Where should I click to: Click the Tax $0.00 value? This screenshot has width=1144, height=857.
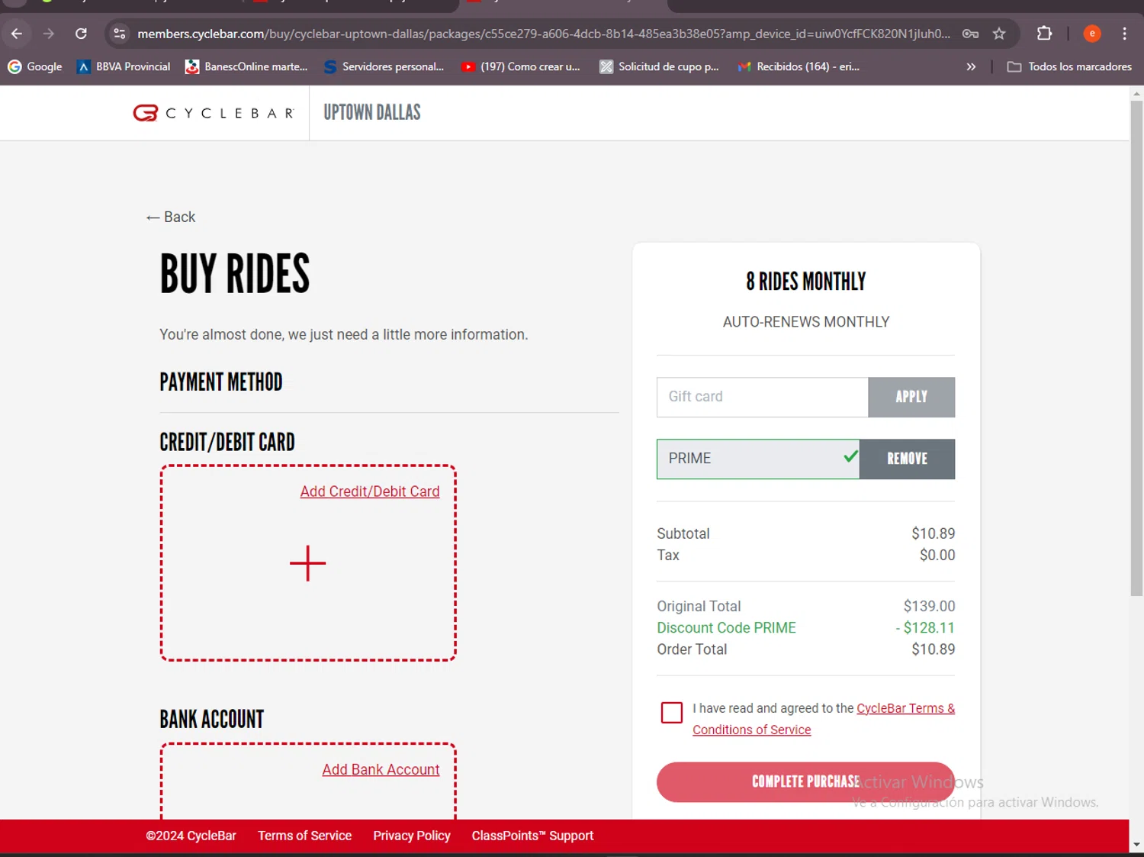pyautogui.click(x=937, y=555)
